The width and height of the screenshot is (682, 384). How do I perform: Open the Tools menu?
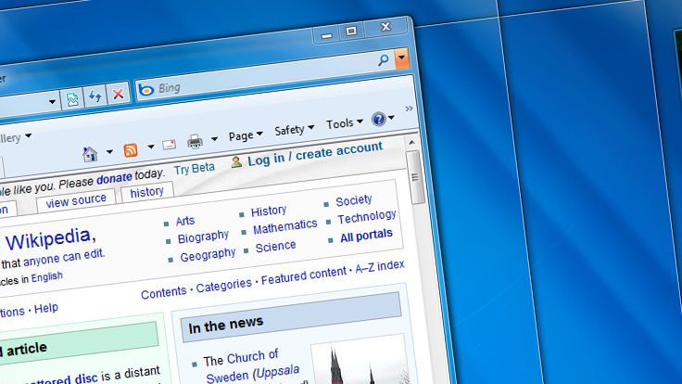345,123
